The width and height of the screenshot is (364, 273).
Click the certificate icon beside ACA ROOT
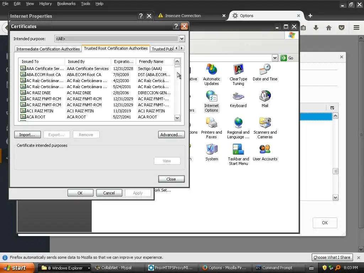click(23, 117)
